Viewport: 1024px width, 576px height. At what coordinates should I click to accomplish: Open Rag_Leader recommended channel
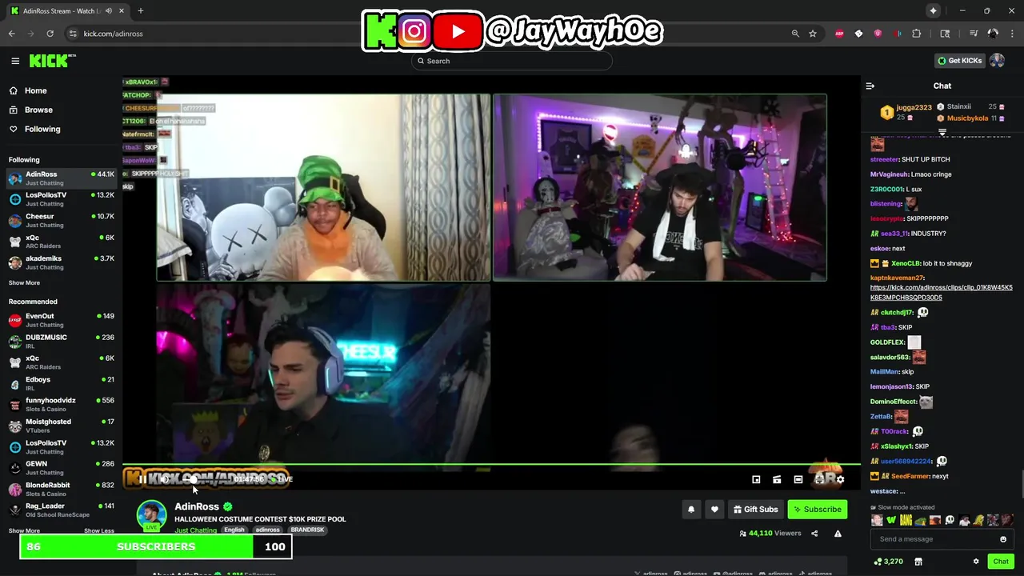(x=62, y=510)
